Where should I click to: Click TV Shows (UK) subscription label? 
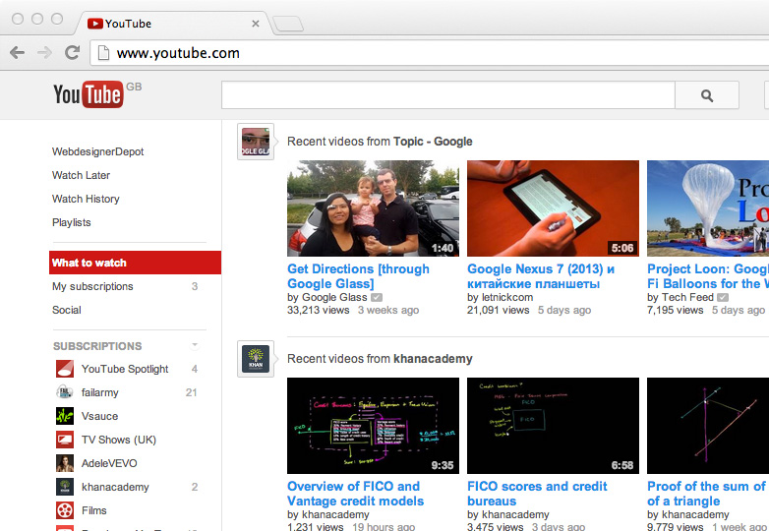[x=119, y=440]
